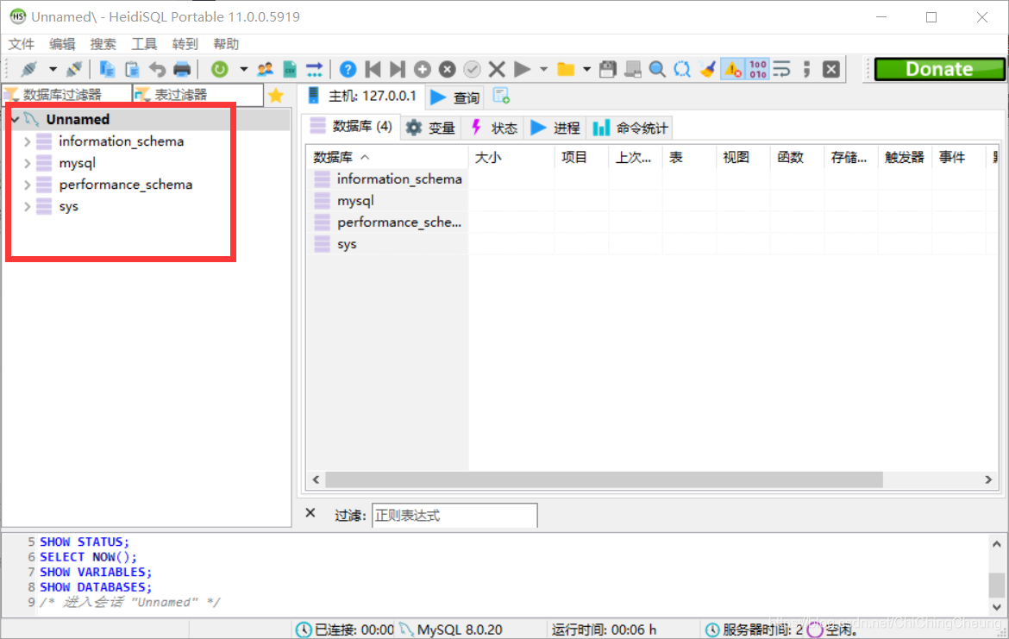1009x639 pixels.
Task: Open the session manager plug icon
Action: (29, 69)
